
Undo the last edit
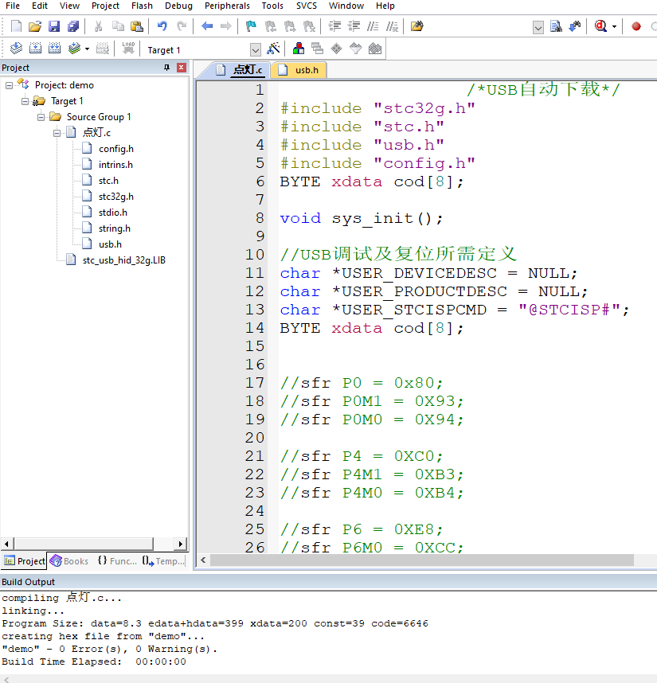(162, 26)
